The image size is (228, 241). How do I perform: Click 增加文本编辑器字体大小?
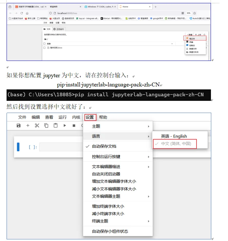pyautogui.click(x=118, y=181)
